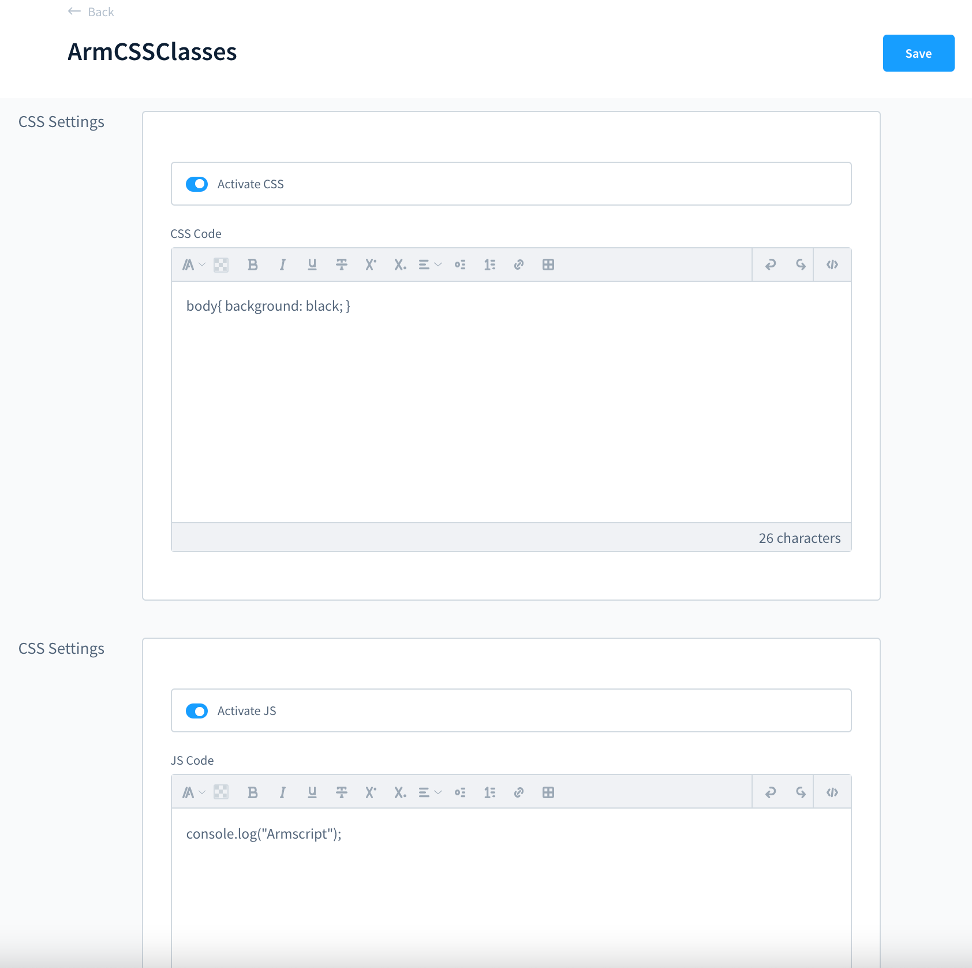Insert table in JS Code editor
The image size is (972, 968).
pyautogui.click(x=548, y=792)
